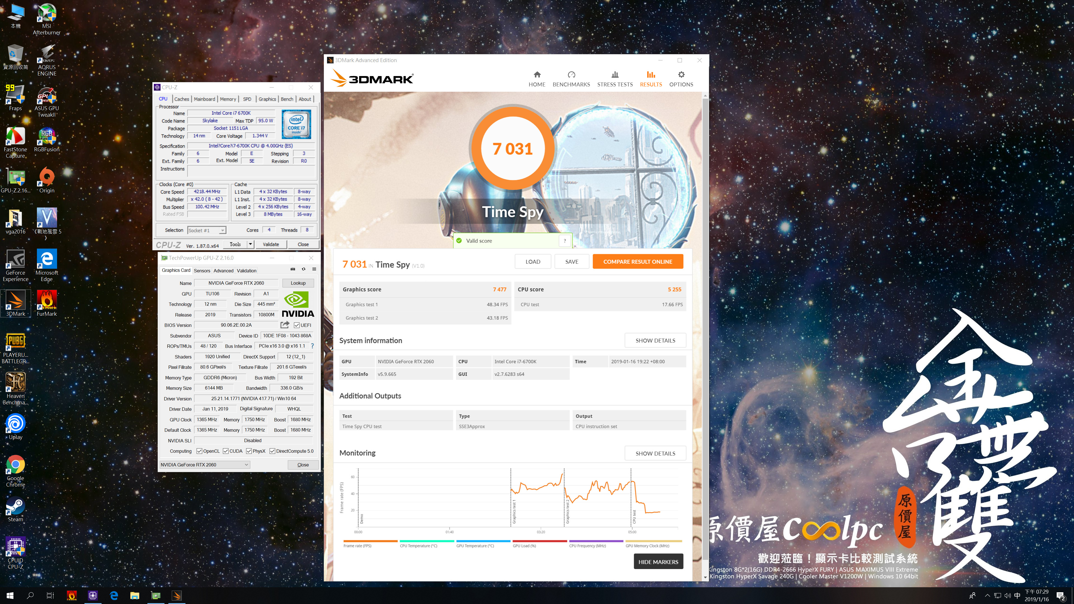The height and width of the screenshot is (604, 1074).
Task: Click GPU-Z screenshot camera icon
Action: coord(293,269)
